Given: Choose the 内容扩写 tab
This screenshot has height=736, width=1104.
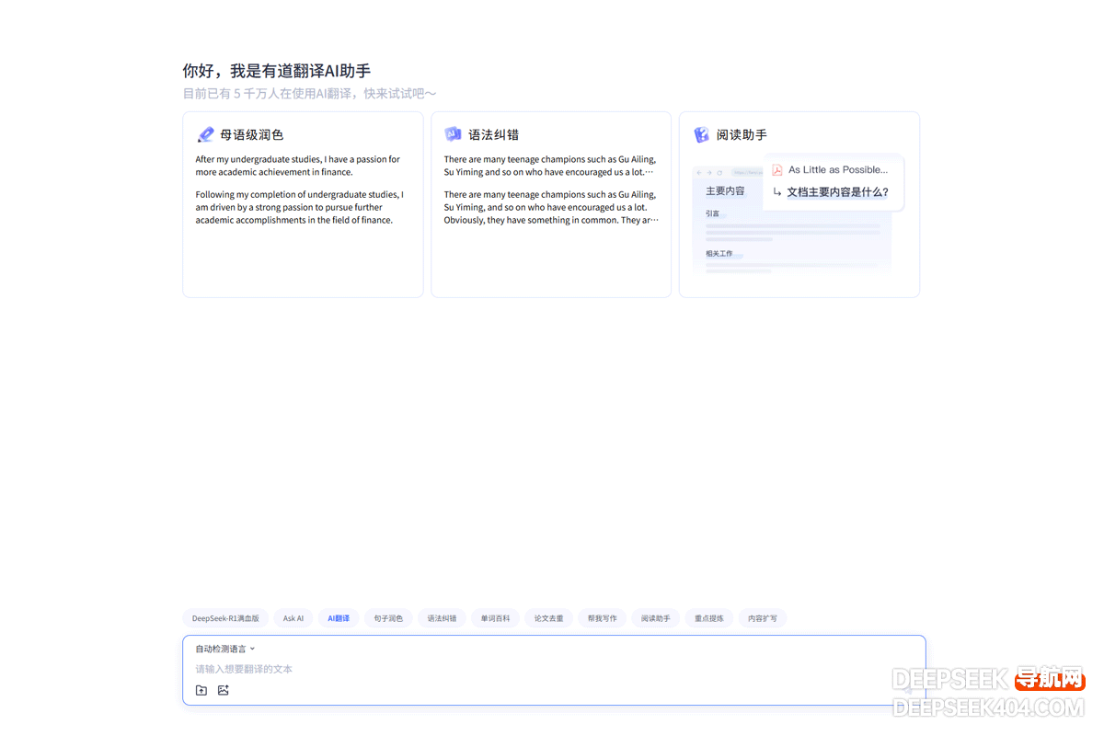Looking at the screenshot, I should tap(762, 618).
